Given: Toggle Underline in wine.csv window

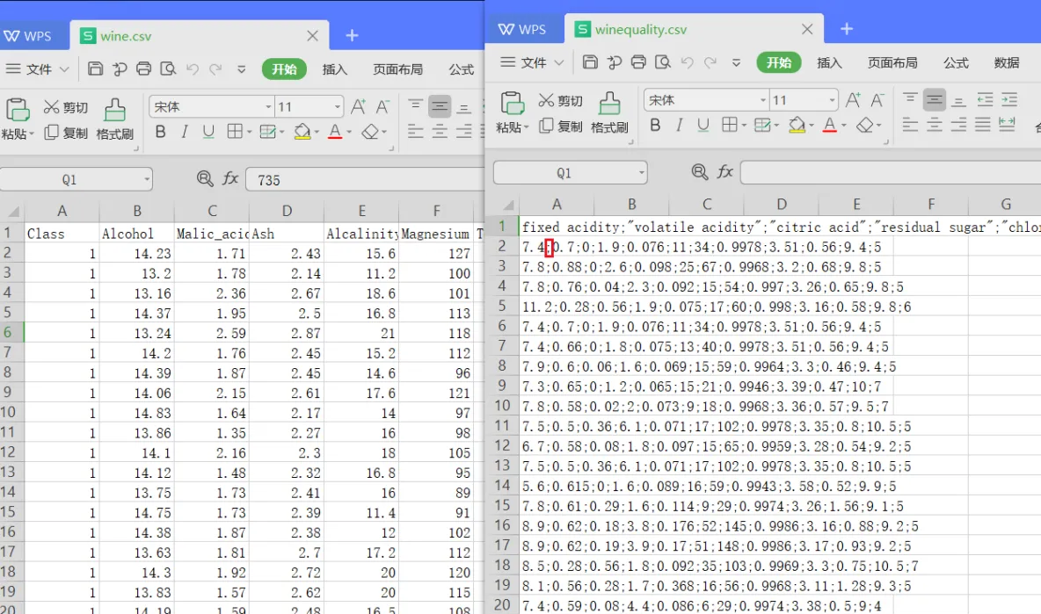Looking at the screenshot, I should [208, 132].
